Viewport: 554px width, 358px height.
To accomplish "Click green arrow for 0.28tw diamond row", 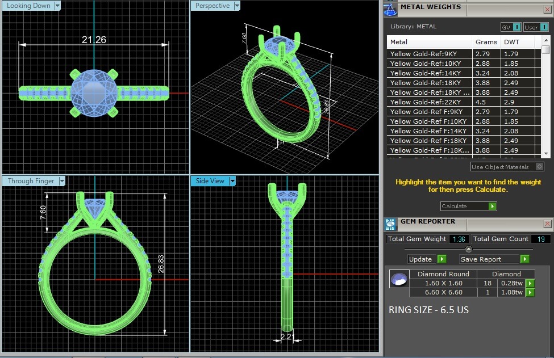I will pos(530,283).
